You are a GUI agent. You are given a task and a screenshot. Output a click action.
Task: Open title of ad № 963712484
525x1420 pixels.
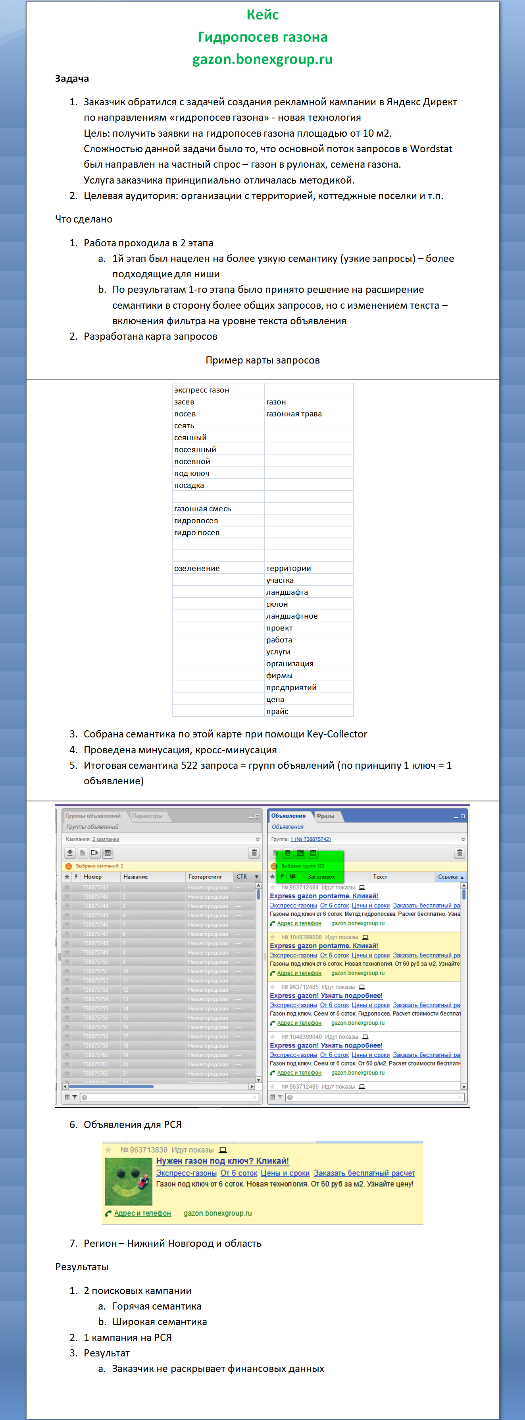pyautogui.click(x=323, y=896)
